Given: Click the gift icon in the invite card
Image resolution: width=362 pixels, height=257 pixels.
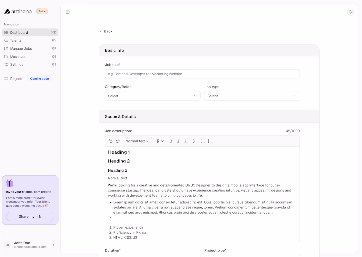Looking at the screenshot, I should click(x=10, y=183).
